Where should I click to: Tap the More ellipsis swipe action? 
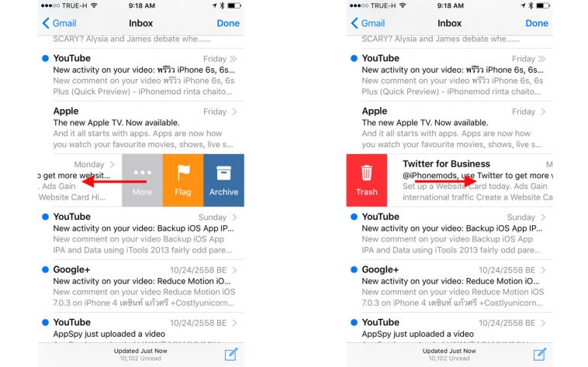pos(142,180)
